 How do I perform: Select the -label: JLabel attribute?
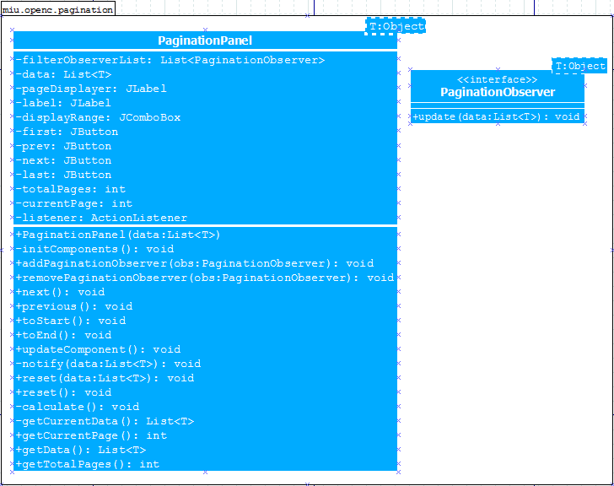pos(63,103)
